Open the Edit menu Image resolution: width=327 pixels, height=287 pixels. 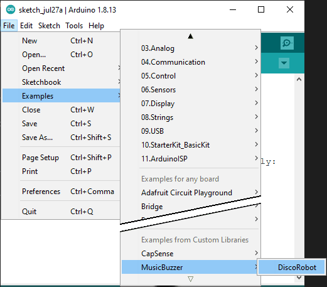pyautogui.click(x=26, y=26)
